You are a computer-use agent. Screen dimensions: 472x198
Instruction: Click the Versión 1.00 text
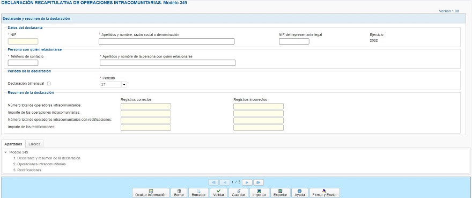tap(449, 11)
